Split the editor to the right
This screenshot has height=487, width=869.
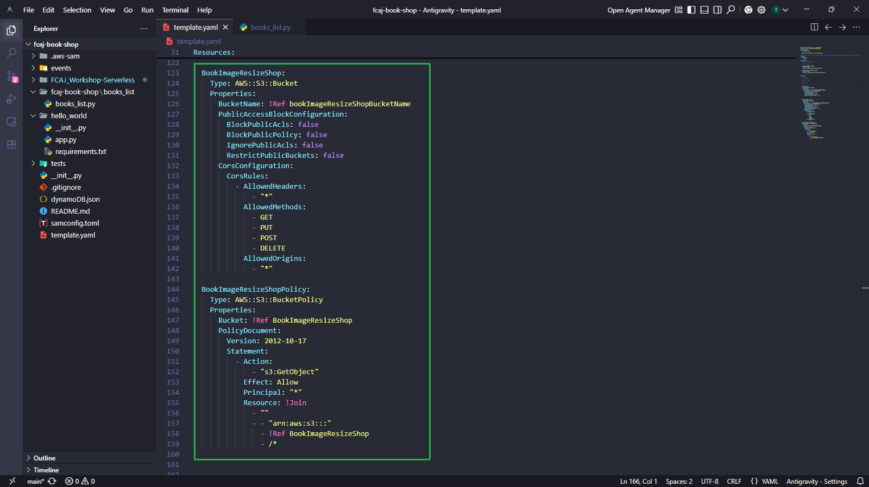pos(814,27)
